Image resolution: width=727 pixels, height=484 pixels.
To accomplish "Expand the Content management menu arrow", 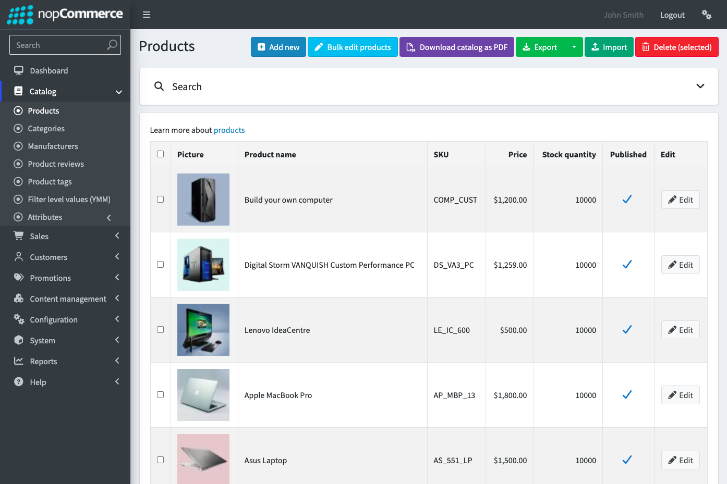I will click(117, 299).
